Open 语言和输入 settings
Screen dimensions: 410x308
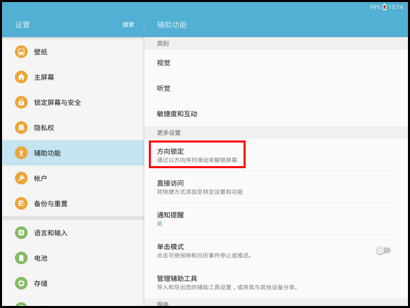73,233
